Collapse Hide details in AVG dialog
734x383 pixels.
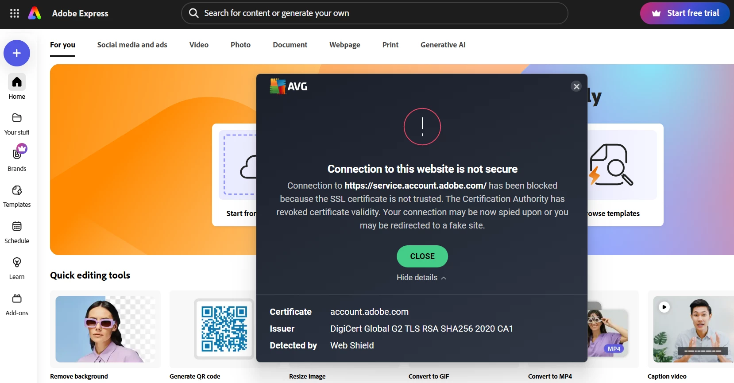421,278
